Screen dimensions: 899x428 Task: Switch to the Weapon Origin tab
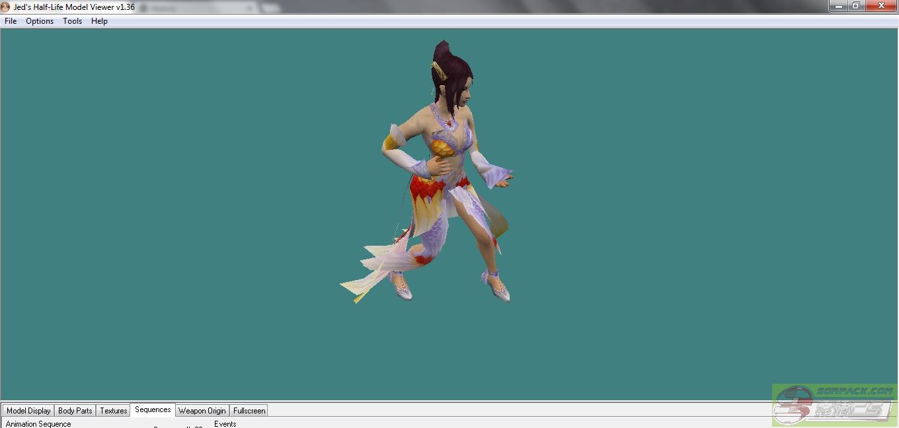pos(202,410)
